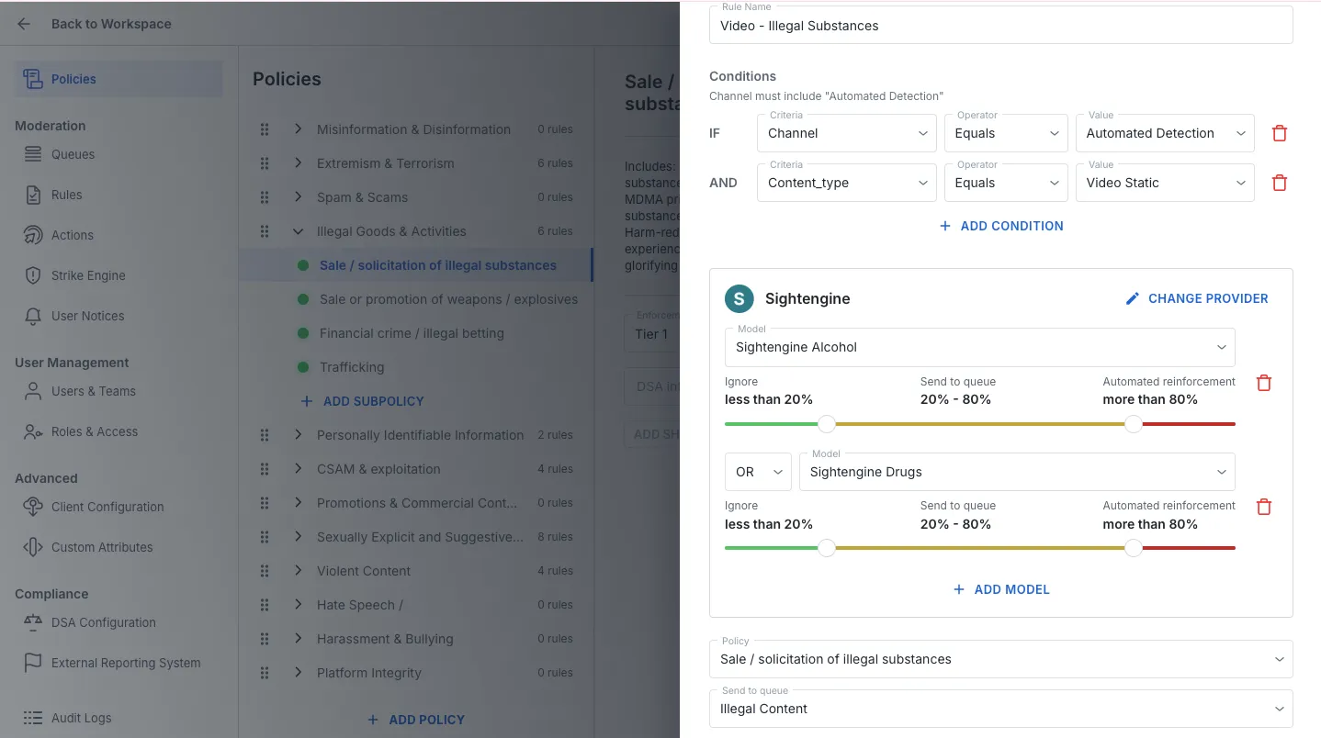Click the Client Configuration icon
Screen dimensions: 1321x738
coord(33,507)
